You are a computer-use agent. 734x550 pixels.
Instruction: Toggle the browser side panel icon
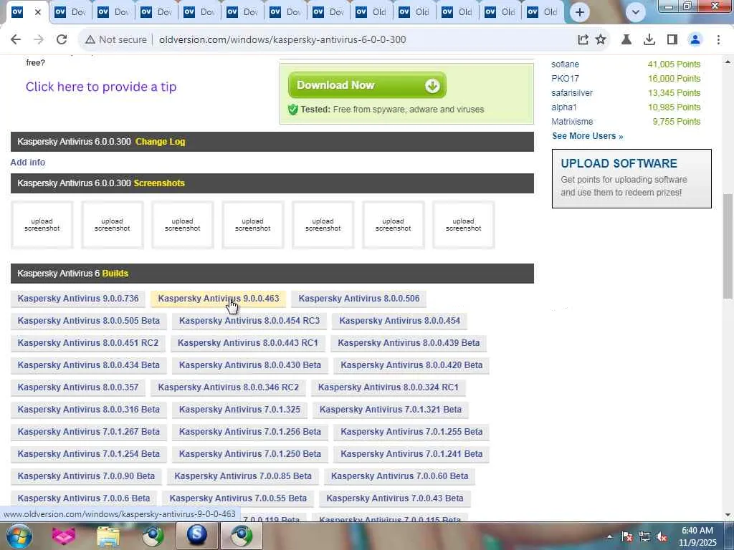[672, 40]
